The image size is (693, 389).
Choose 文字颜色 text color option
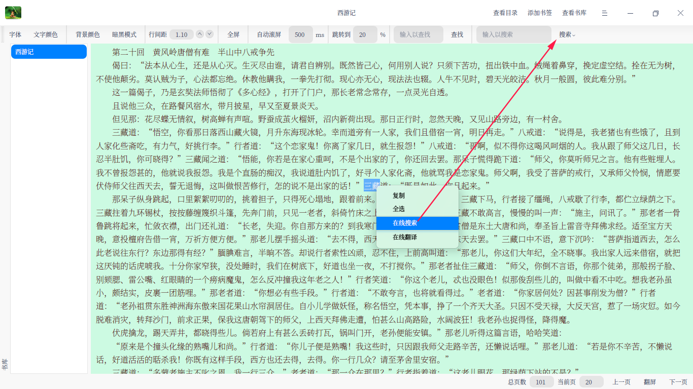pos(46,34)
